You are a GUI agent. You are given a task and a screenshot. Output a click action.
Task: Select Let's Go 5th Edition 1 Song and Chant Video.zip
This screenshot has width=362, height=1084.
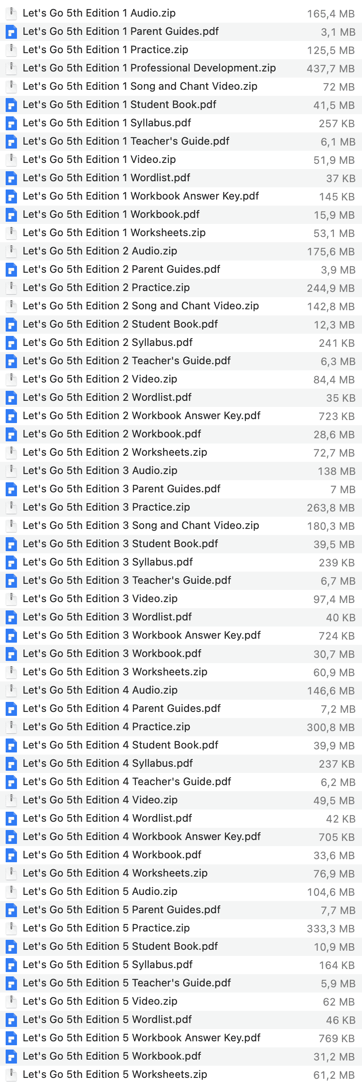pyautogui.click(x=181, y=87)
